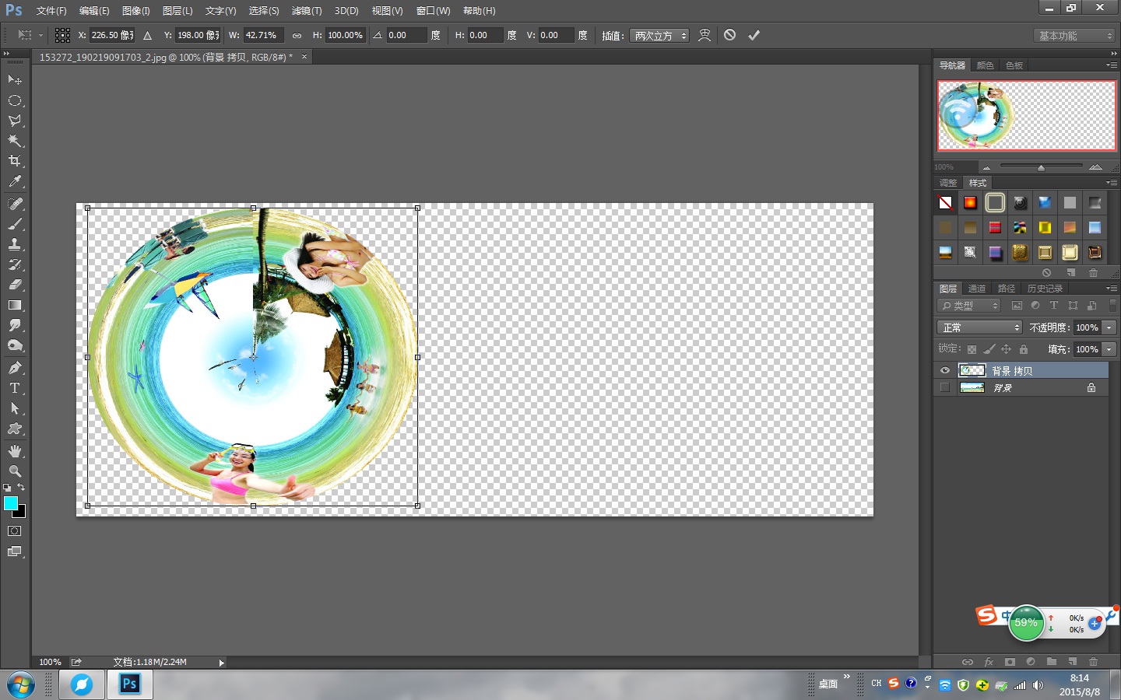This screenshot has width=1121, height=700.
Task: Toggle warp mode in options bar
Action: click(x=705, y=35)
